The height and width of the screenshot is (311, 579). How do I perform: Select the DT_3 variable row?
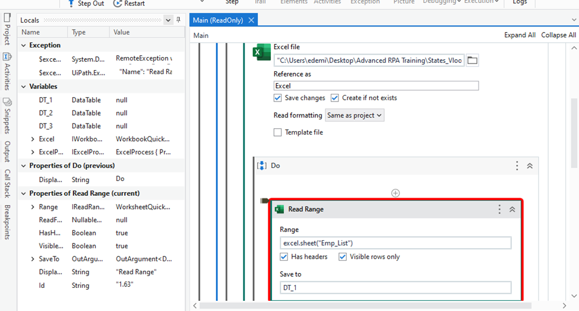click(102, 126)
